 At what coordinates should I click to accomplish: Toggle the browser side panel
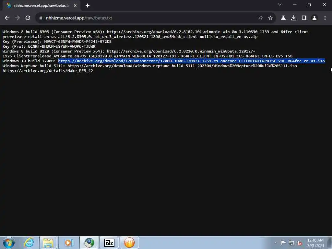point(304,18)
